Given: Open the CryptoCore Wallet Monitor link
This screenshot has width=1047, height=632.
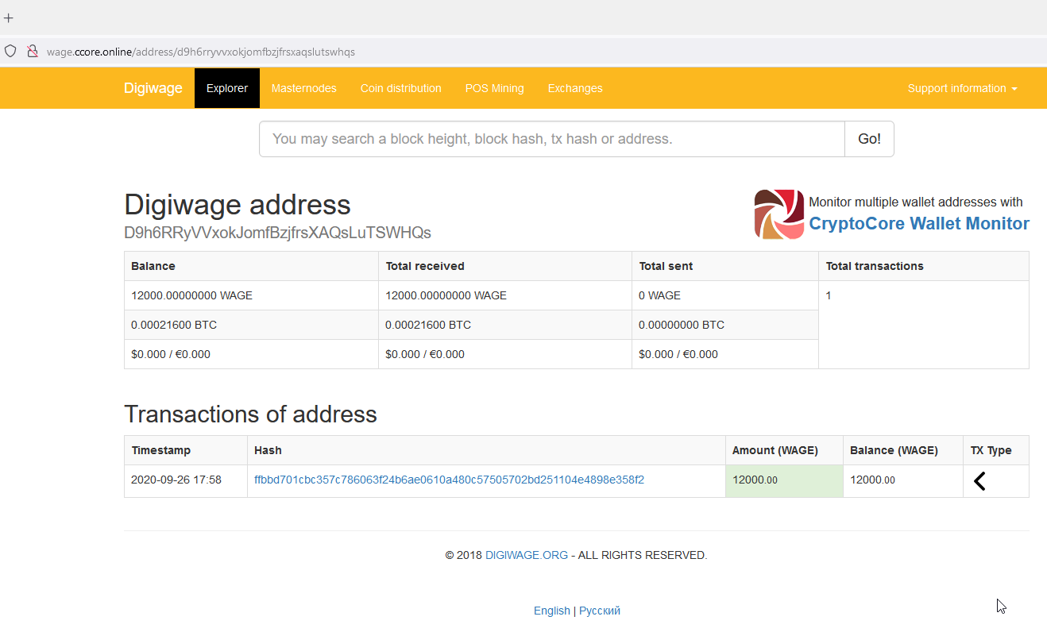Looking at the screenshot, I should point(919,224).
